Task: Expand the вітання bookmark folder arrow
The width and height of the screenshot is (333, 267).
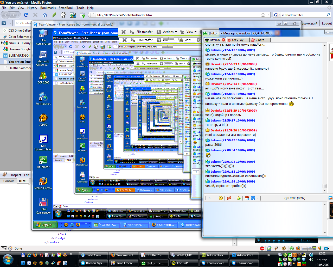Action: click(2, 43)
